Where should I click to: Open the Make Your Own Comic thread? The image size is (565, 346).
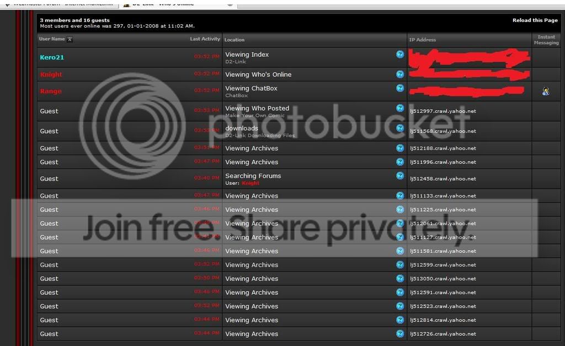(255, 116)
